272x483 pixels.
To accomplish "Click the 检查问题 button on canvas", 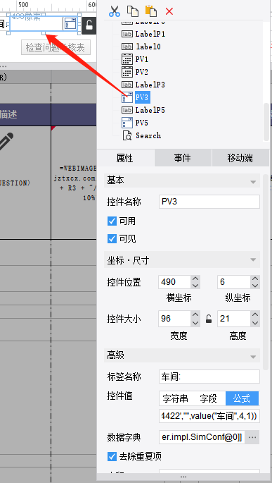I will [56, 47].
